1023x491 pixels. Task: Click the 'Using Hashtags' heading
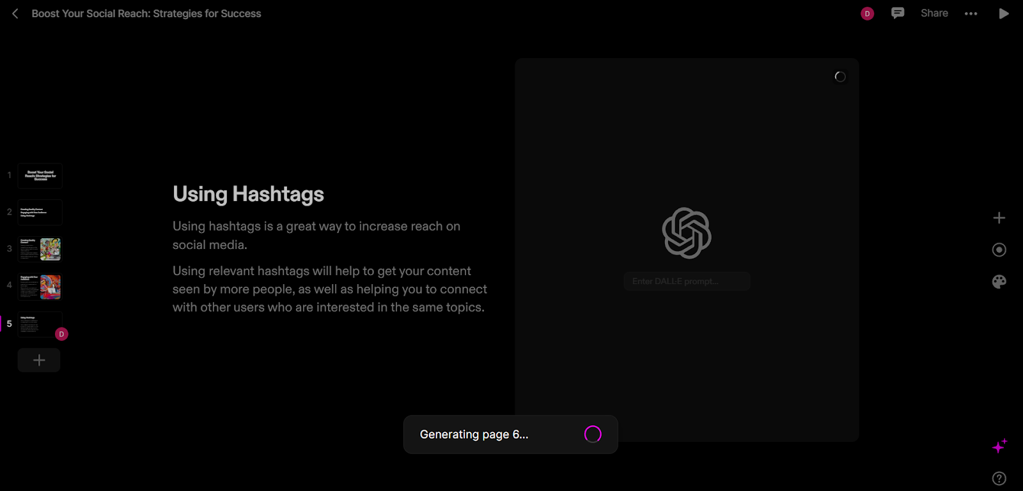pyautogui.click(x=248, y=194)
